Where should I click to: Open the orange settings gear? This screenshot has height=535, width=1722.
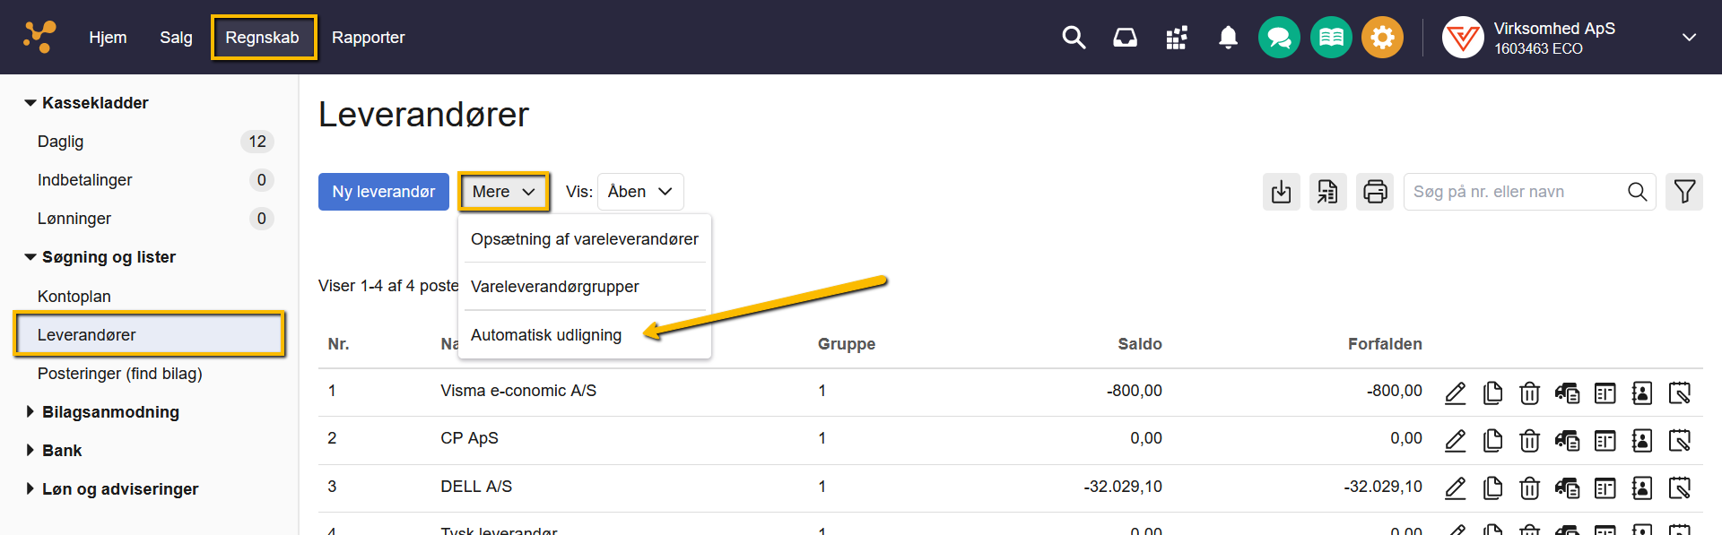tap(1382, 38)
